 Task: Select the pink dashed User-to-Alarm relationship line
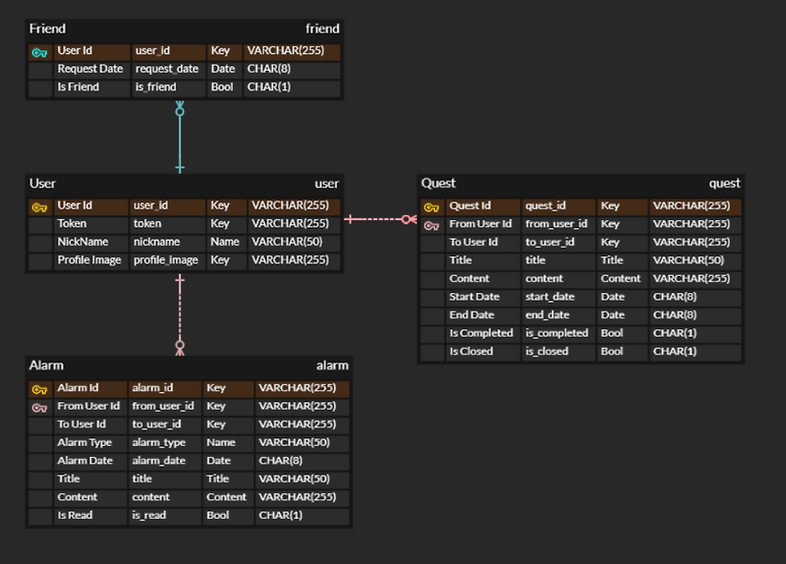(180, 314)
